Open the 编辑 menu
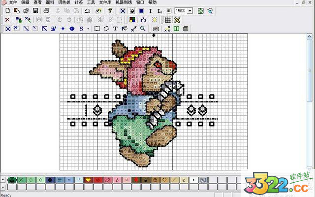 click(x=25, y=2)
